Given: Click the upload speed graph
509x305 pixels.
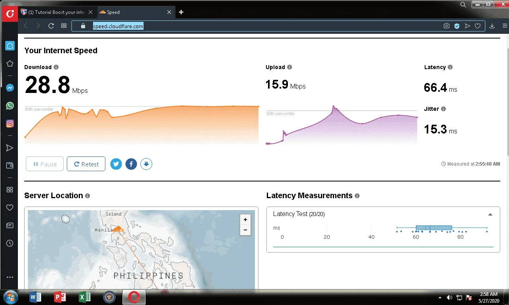Looking at the screenshot, I should click(x=341, y=125).
